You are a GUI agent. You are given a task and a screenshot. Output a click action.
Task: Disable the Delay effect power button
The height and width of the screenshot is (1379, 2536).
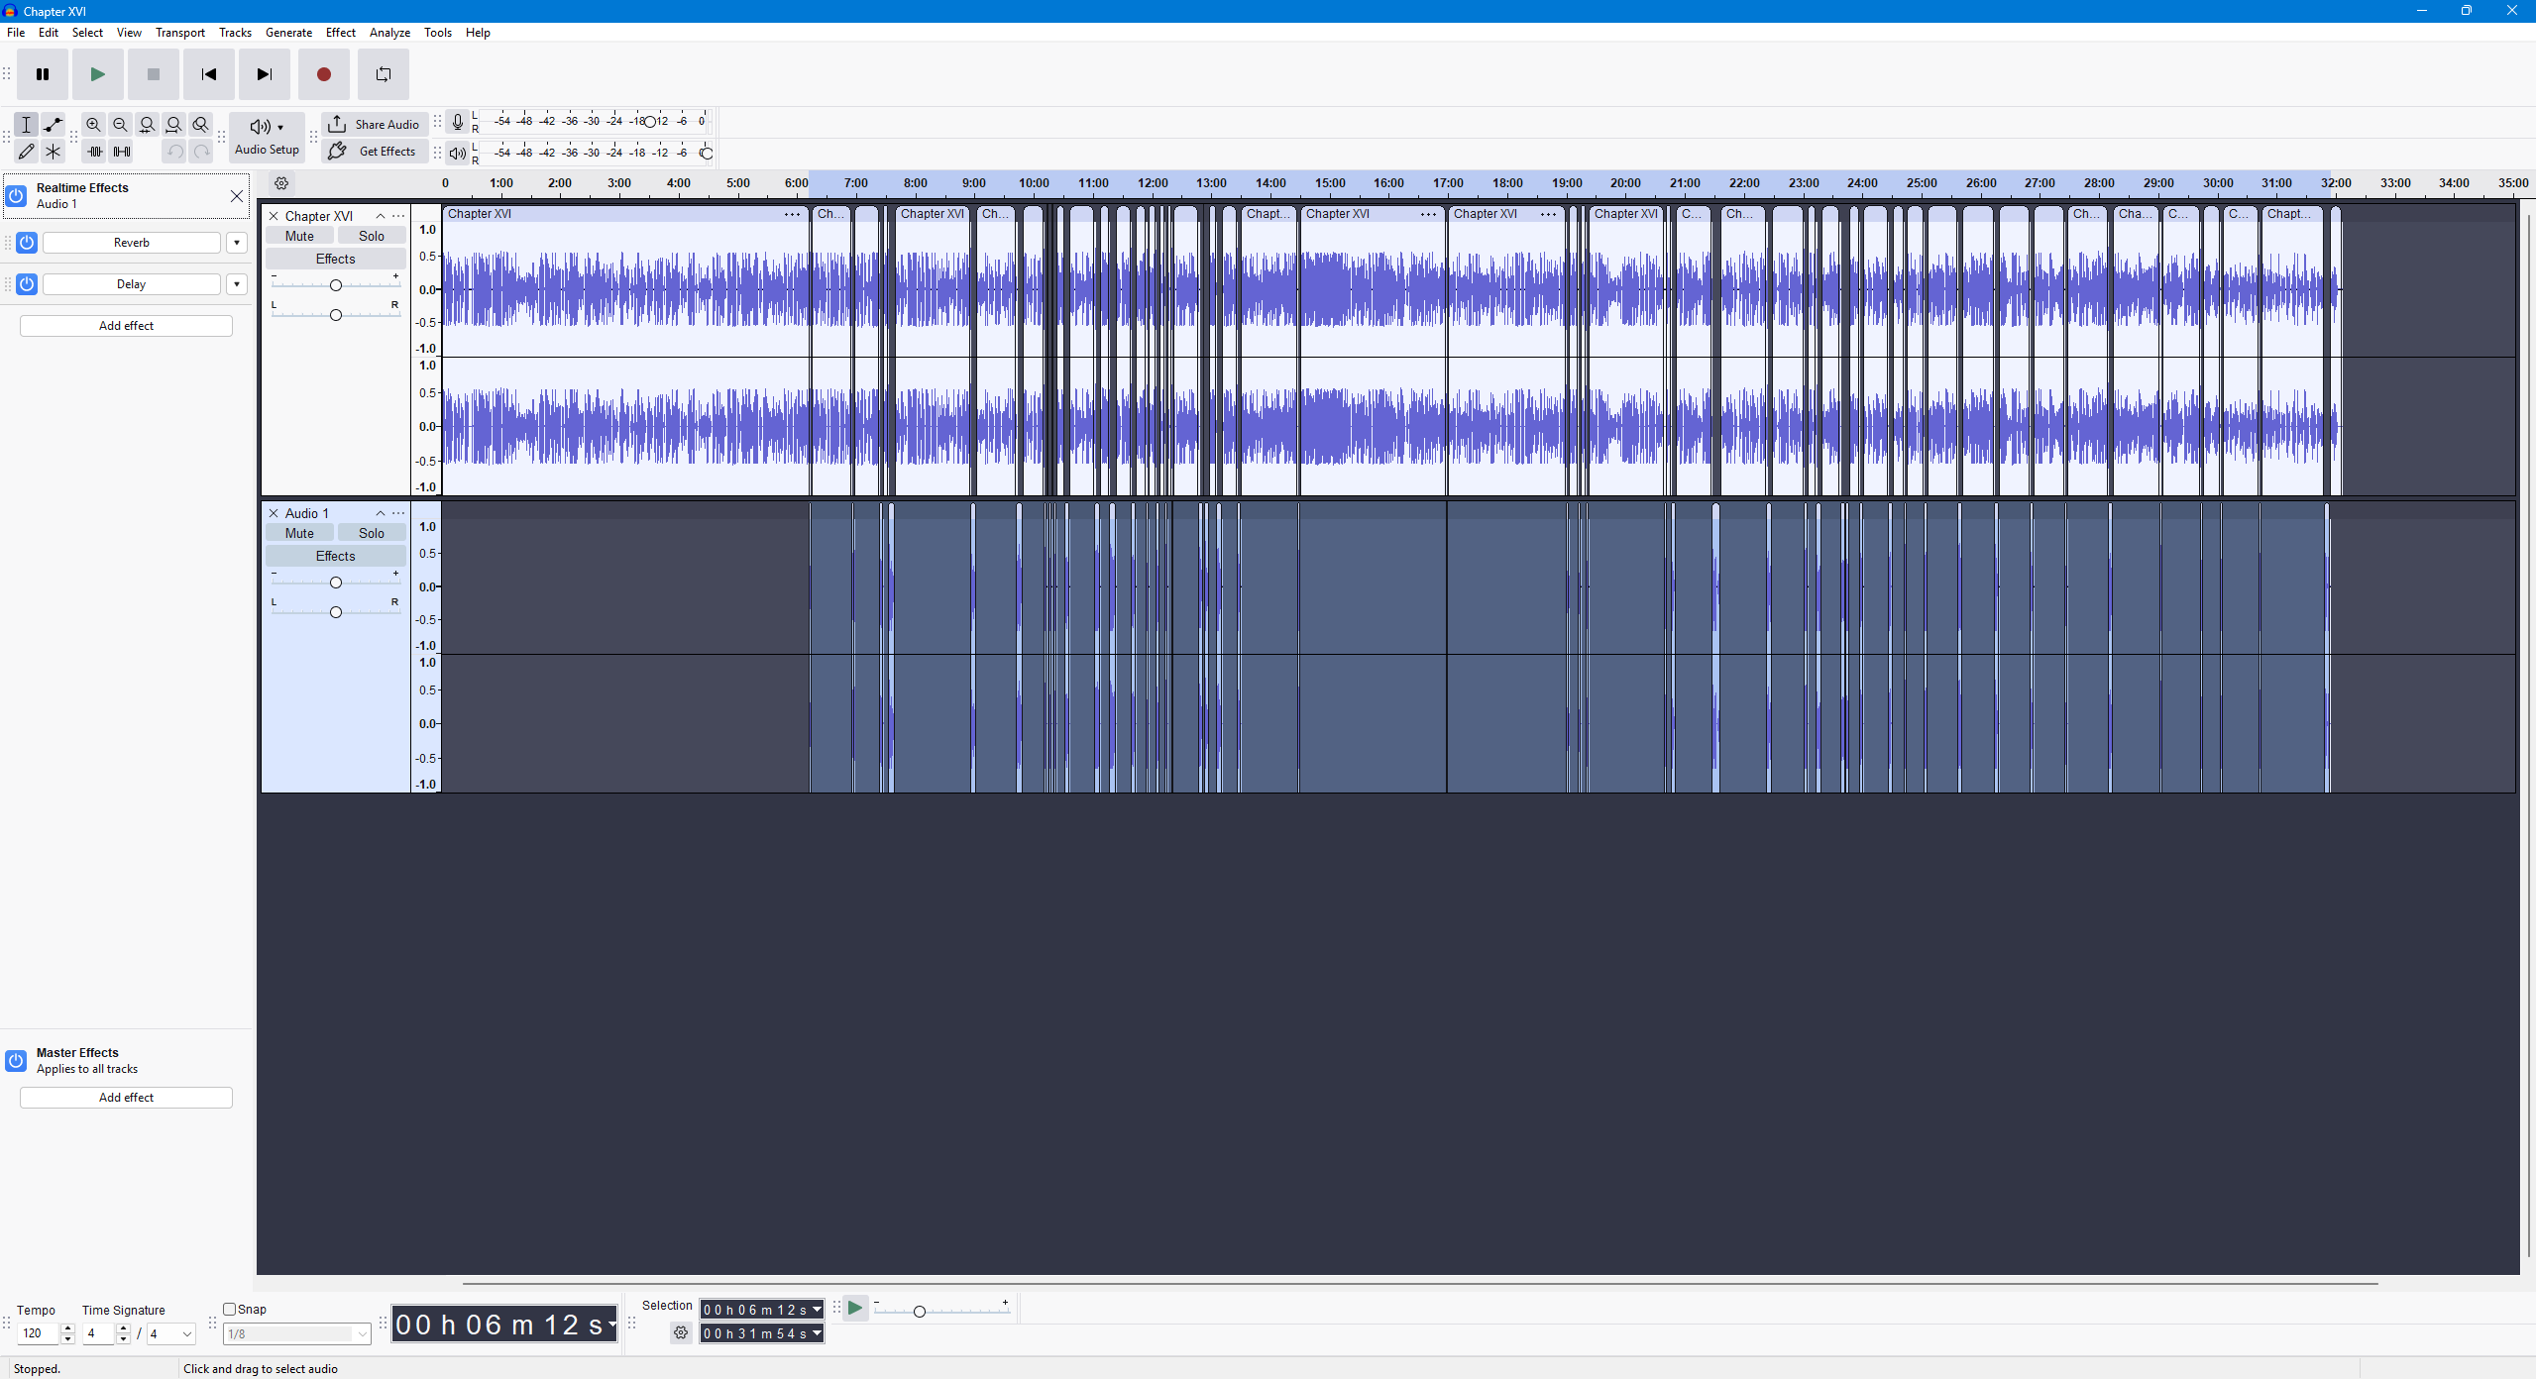point(27,284)
